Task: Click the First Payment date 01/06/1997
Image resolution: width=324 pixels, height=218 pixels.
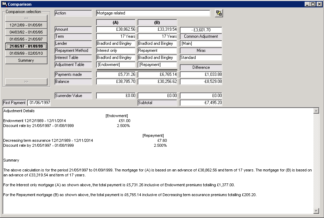Action: pyautogui.click(x=39, y=103)
